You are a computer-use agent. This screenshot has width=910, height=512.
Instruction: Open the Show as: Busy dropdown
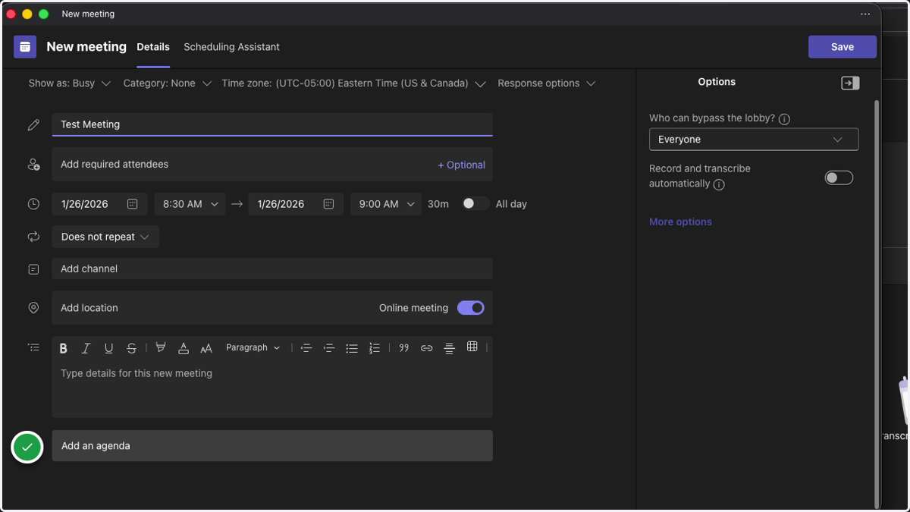pyautogui.click(x=70, y=83)
